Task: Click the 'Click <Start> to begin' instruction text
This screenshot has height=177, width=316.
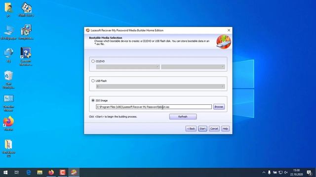Action: (113, 117)
